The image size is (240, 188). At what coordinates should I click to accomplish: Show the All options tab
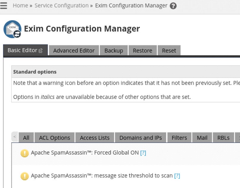(26, 138)
